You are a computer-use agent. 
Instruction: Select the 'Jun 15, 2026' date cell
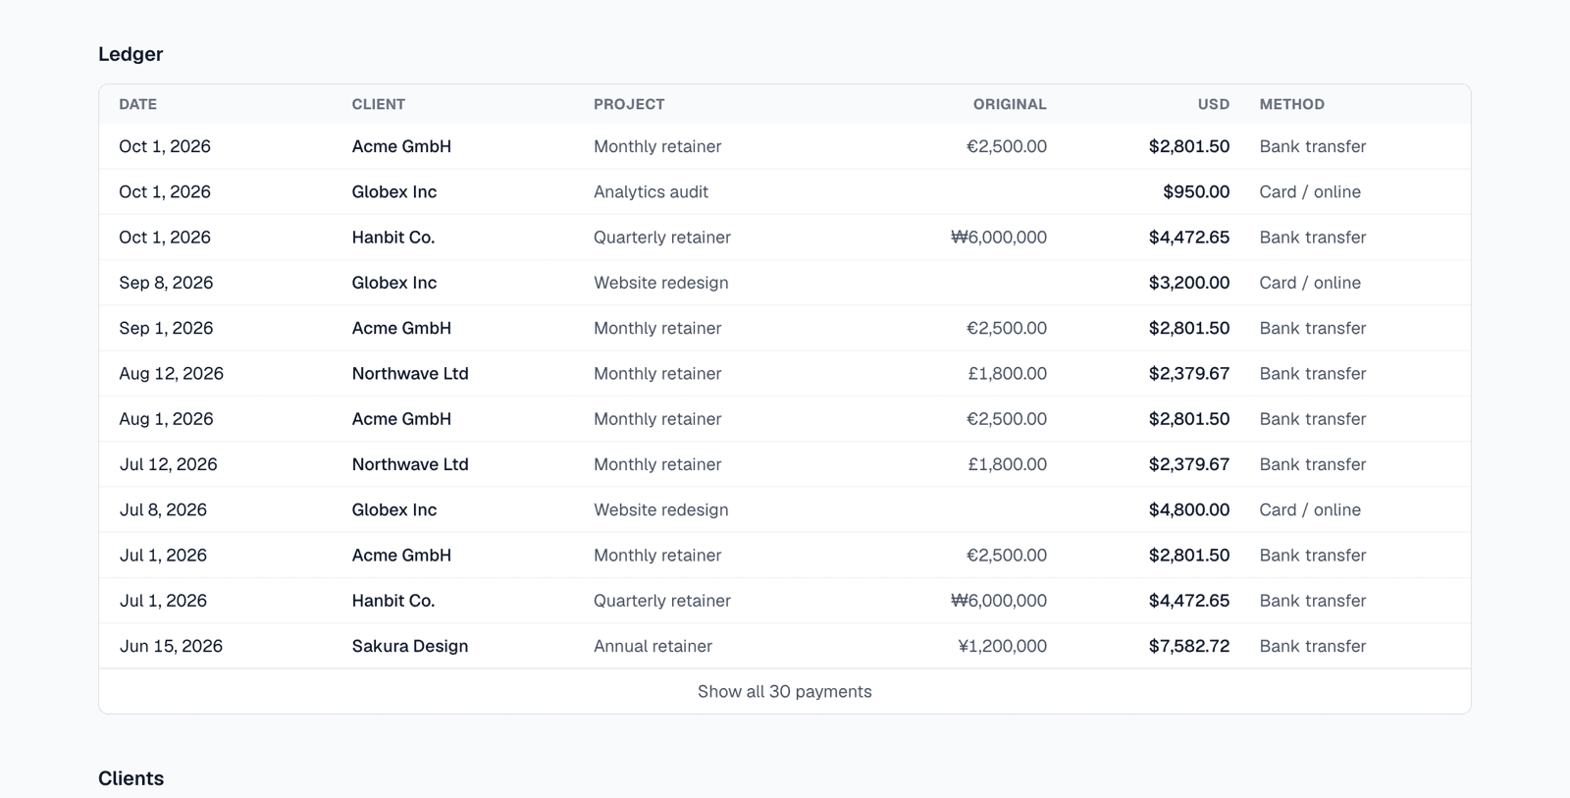click(171, 646)
